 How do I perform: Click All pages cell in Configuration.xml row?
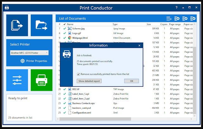[174, 112]
